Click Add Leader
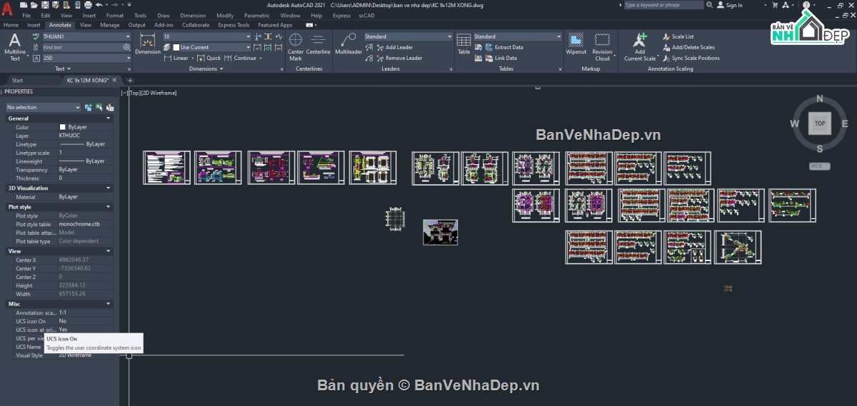 click(x=394, y=47)
